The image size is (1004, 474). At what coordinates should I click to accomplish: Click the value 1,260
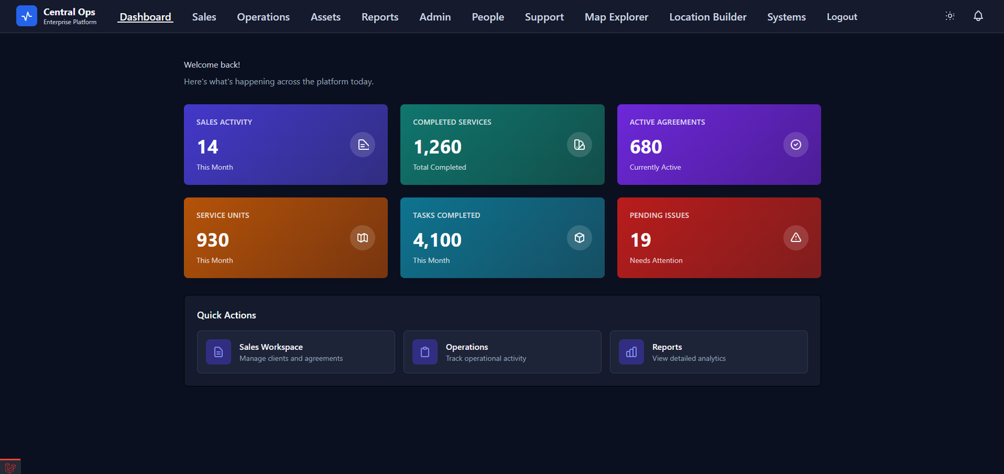tap(437, 147)
